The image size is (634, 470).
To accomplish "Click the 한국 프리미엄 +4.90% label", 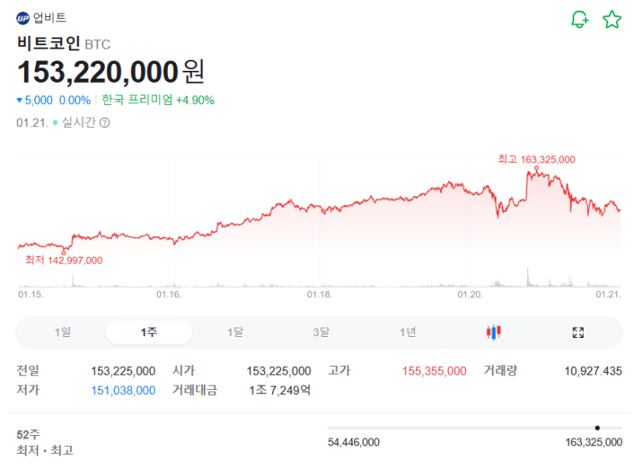I will click(x=158, y=100).
